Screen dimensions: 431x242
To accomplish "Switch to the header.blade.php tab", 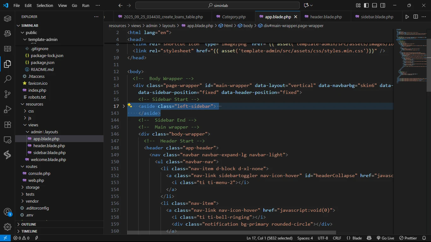I will (326, 17).
